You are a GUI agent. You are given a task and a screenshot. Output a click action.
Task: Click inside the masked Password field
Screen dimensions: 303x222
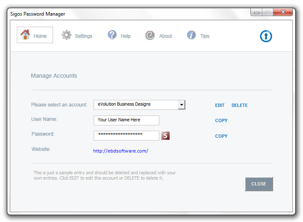126,136
